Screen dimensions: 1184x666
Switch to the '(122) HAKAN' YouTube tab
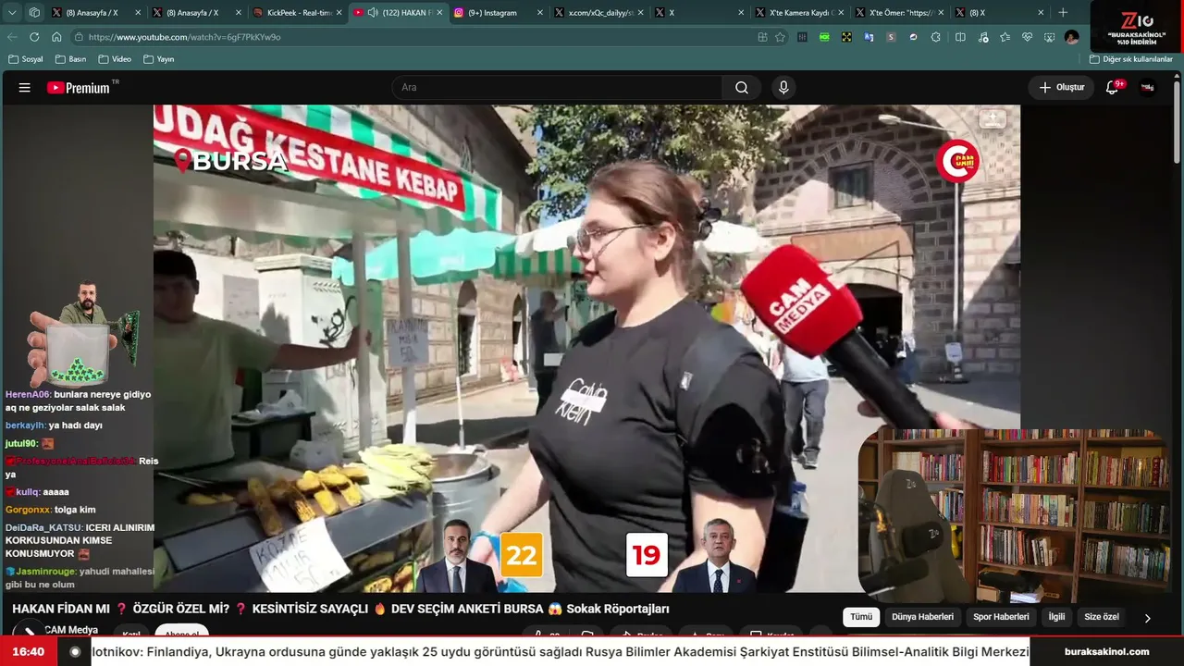(399, 13)
